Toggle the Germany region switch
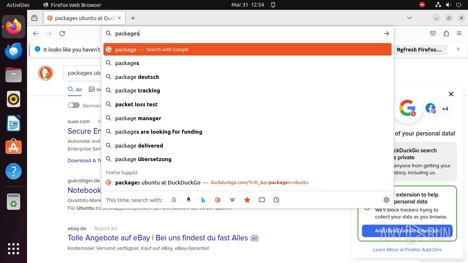This screenshot has width=468, height=263. 74,105
